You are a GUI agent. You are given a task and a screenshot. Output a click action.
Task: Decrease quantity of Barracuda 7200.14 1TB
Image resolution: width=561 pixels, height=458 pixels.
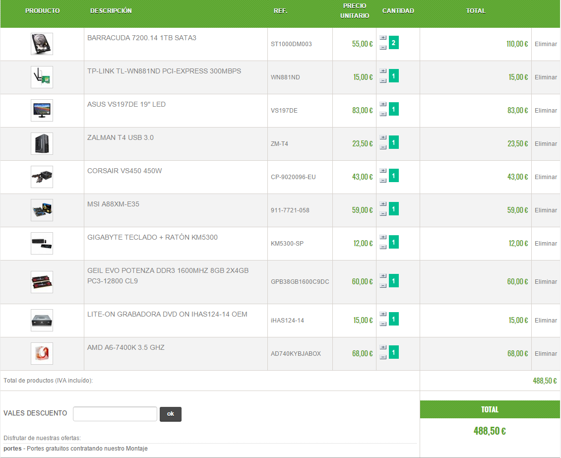click(x=383, y=48)
